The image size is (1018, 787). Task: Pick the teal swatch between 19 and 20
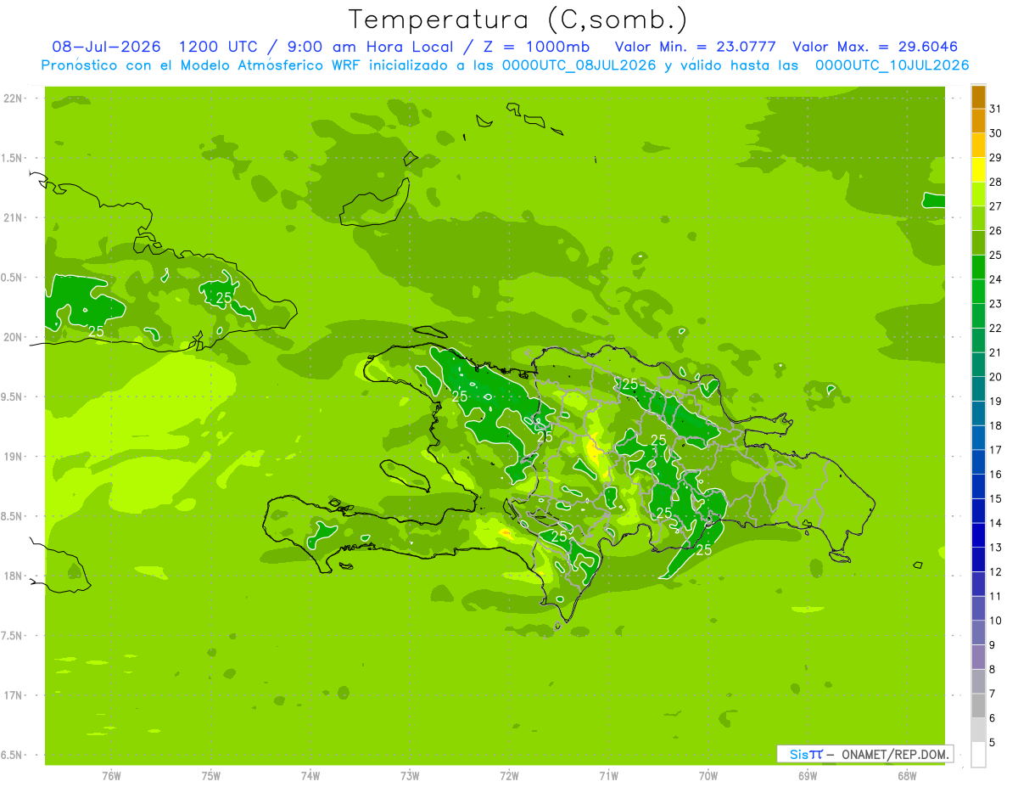pyautogui.click(x=978, y=389)
